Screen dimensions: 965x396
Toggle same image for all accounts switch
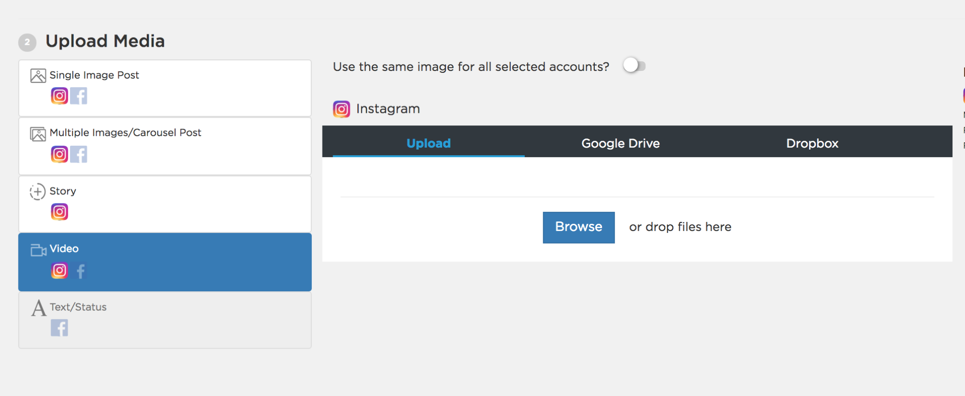pyautogui.click(x=634, y=65)
